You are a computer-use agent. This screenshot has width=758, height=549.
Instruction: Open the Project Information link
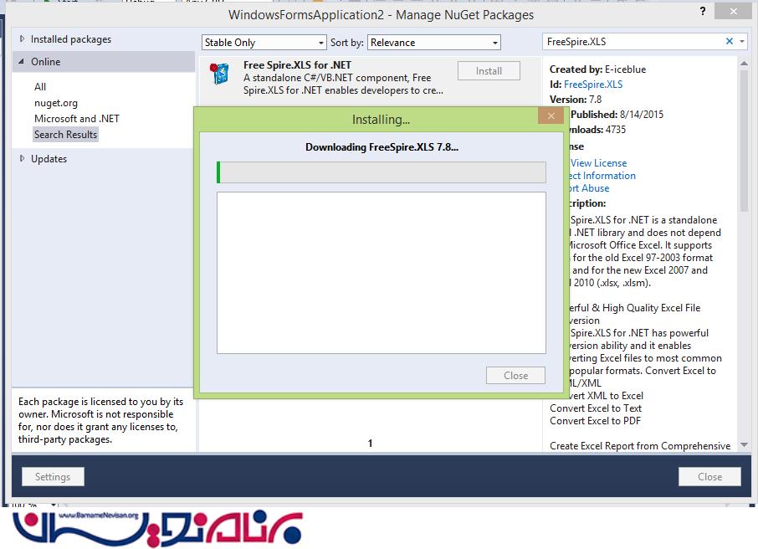click(x=602, y=176)
